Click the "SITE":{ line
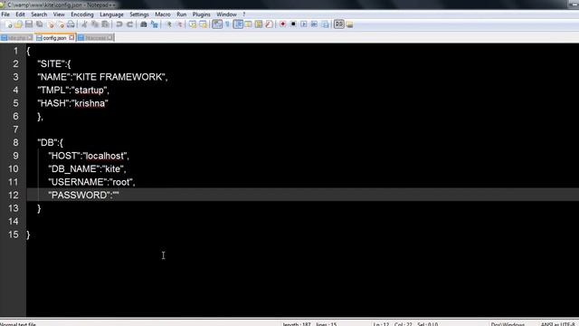Image resolution: width=579 pixels, height=326 pixels. pos(54,63)
